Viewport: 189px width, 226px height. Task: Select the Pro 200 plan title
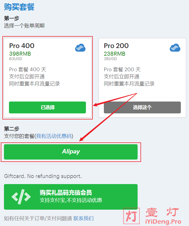[x=116, y=46]
